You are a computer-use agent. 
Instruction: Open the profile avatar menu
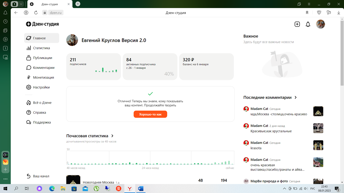pos(320,24)
